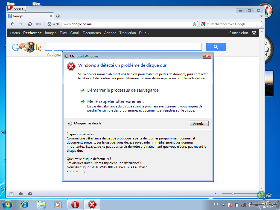Click the Google search text box
280x210 pixels.
pos(123,46)
